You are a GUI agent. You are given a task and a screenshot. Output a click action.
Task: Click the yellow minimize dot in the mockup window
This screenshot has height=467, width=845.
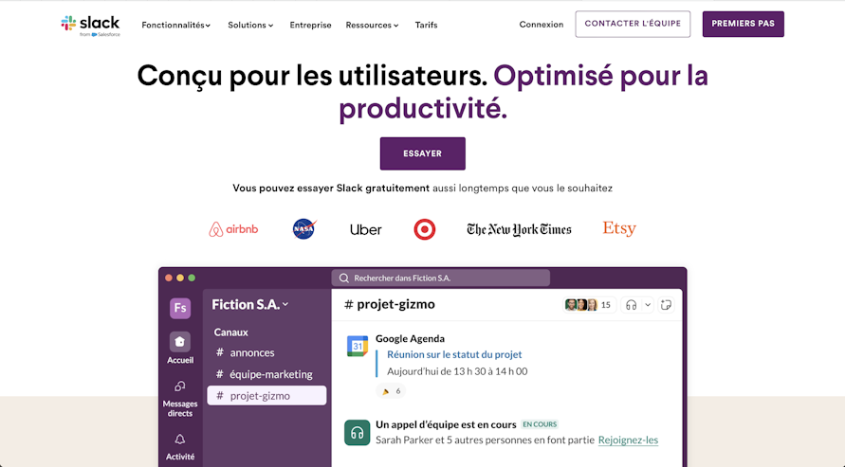coord(180,278)
